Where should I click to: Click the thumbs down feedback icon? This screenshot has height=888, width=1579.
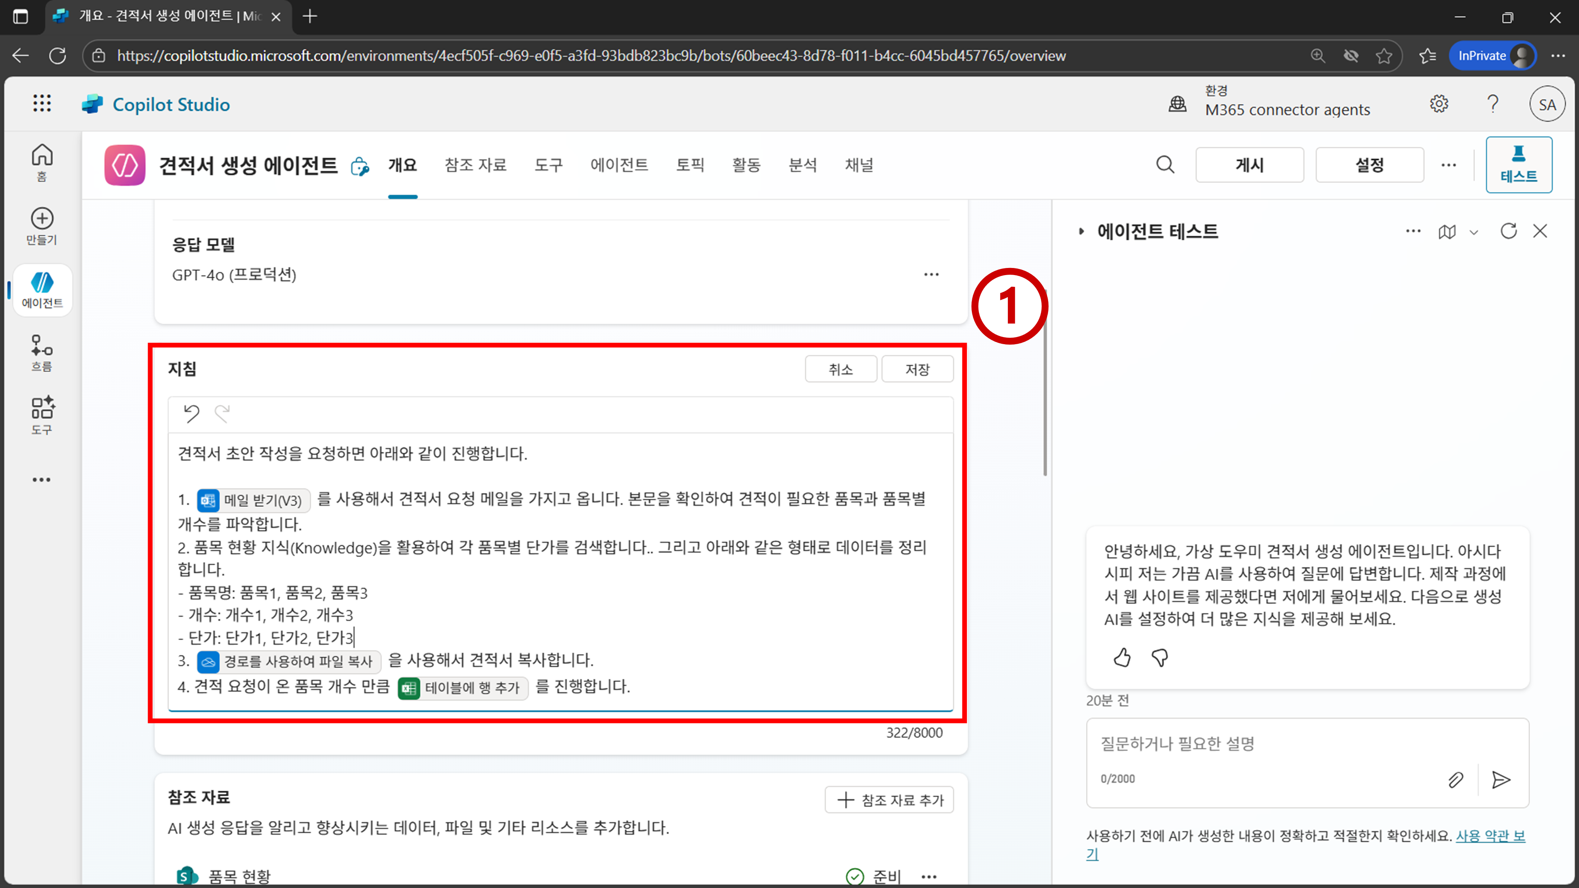[x=1160, y=658]
